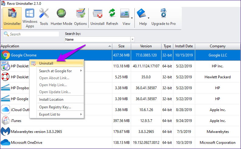Click the 9/24/2019 install date cell
The width and height of the screenshot is (241, 149).
[x=184, y=121]
